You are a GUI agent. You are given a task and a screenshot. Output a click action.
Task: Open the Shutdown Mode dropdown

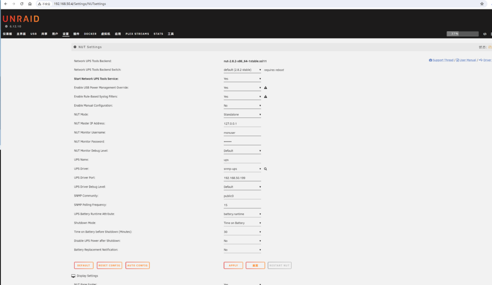(242, 223)
